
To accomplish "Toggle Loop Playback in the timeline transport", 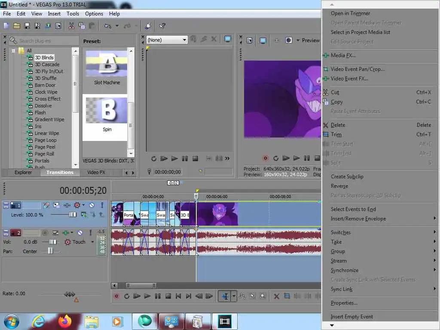I will [x=127, y=296].
